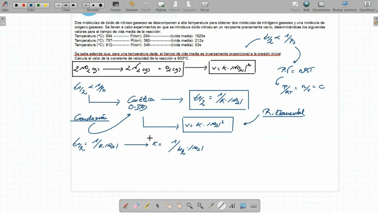Click the underlined sentence 'Se sabe además que'

click(x=178, y=54)
